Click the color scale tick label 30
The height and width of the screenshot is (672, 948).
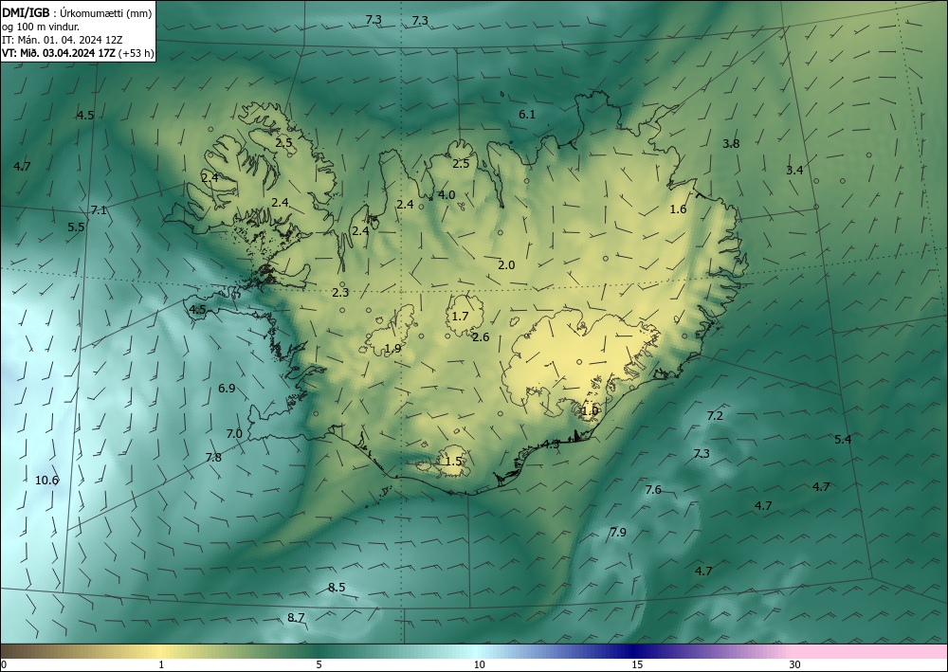tap(794, 664)
